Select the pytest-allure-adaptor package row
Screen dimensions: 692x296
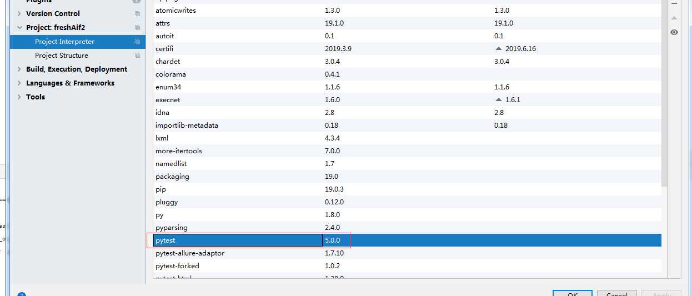[x=407, y=253]
